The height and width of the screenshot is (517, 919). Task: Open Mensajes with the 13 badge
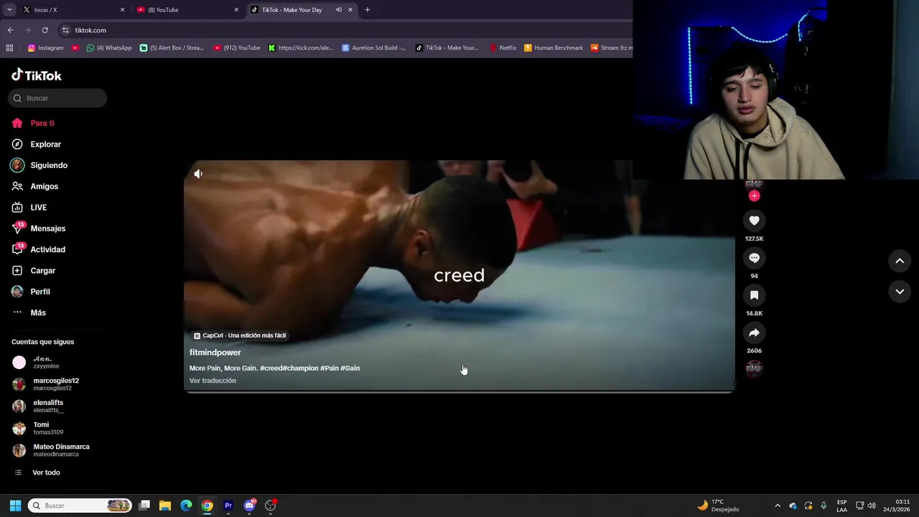pyautogui.click(x=39, y=228)
